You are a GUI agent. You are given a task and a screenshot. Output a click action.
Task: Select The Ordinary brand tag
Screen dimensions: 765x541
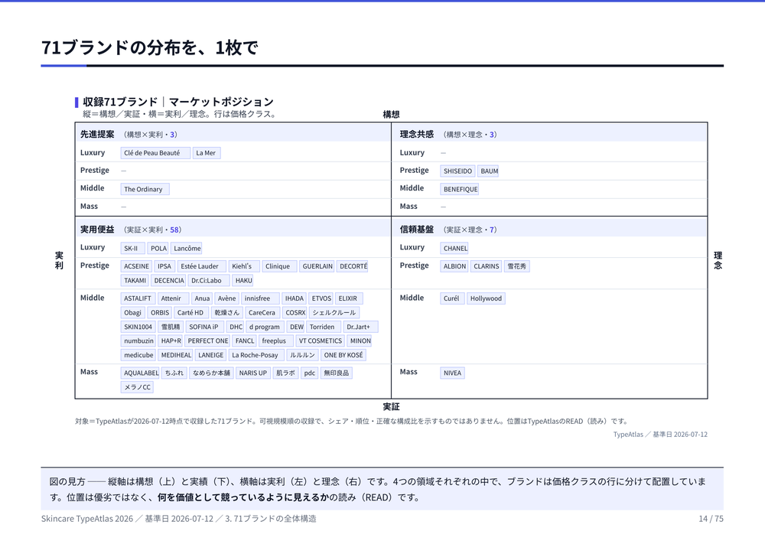pos(145,189)
